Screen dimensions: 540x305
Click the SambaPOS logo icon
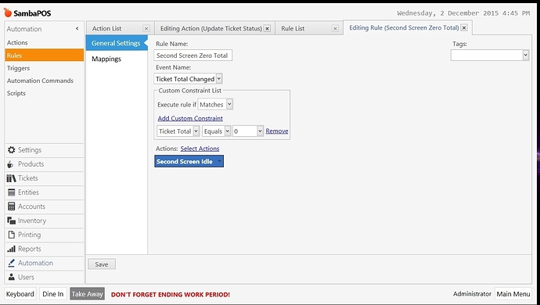coord(8,13)
